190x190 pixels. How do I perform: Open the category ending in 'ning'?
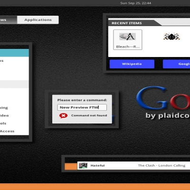[x=14, y=108]
